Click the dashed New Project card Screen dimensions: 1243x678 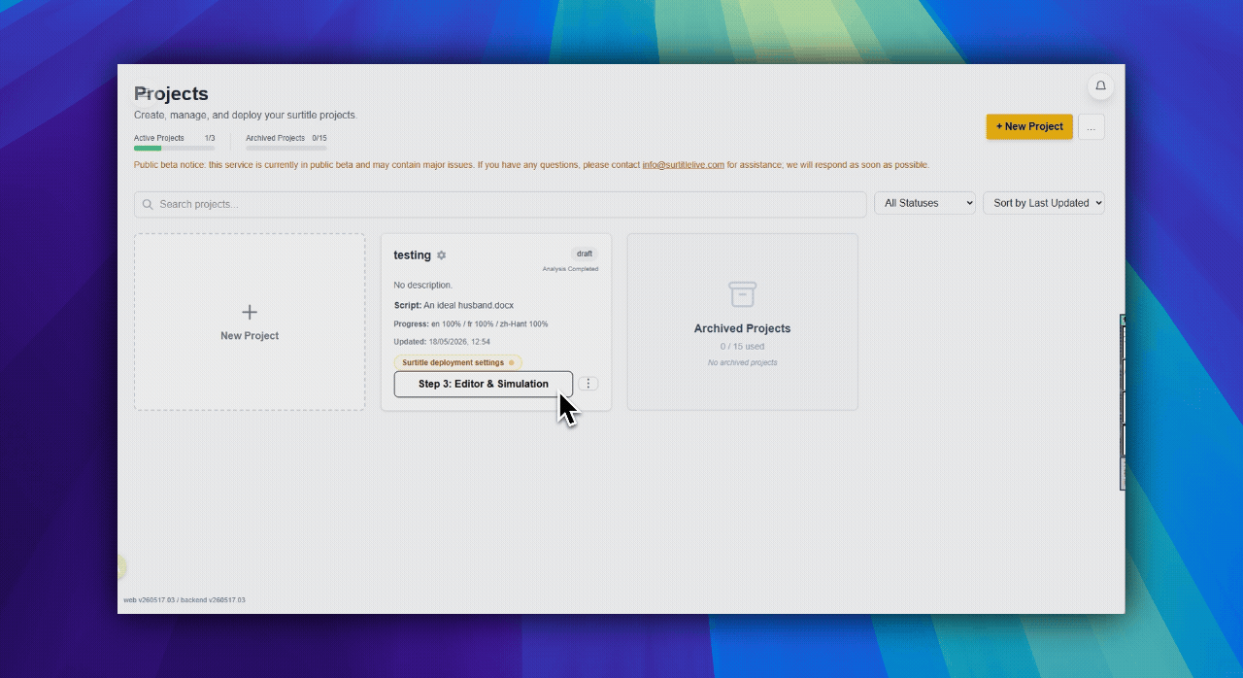[250, 322]
